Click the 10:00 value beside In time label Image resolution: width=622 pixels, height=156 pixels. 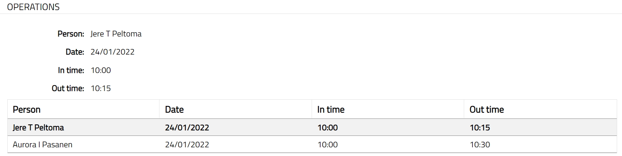pyautogui.click(x=101, y=71)
